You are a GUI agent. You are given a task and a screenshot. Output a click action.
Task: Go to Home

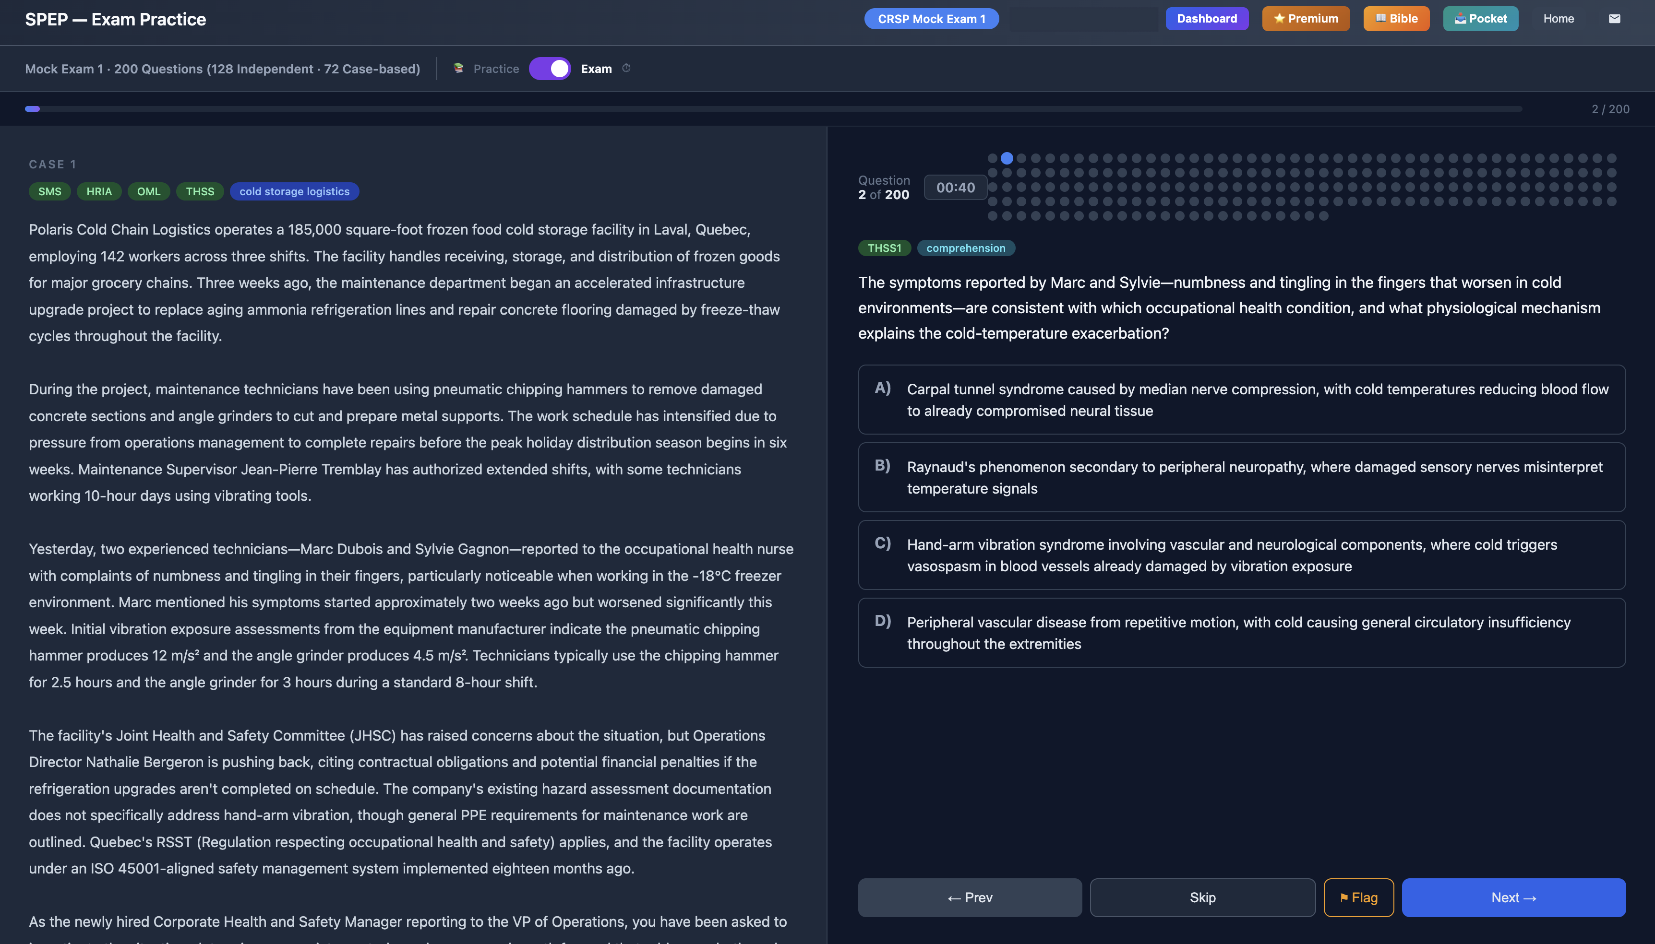click(x=1559, y=19)
